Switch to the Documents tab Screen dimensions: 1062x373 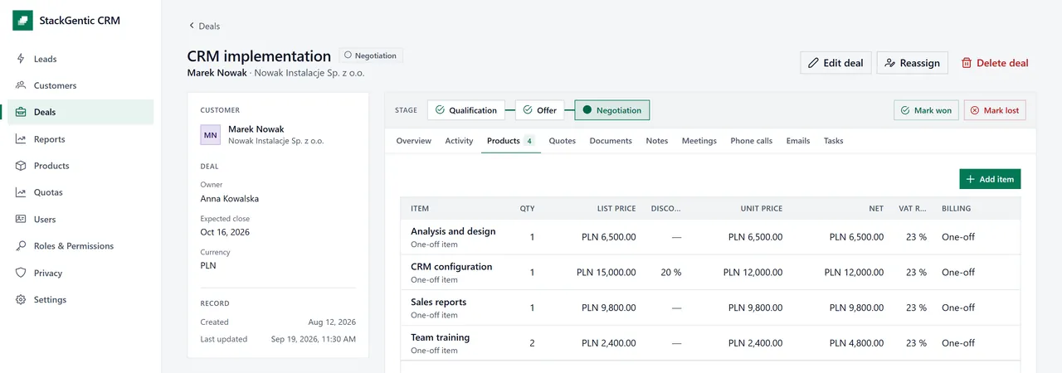coord(611,141)
